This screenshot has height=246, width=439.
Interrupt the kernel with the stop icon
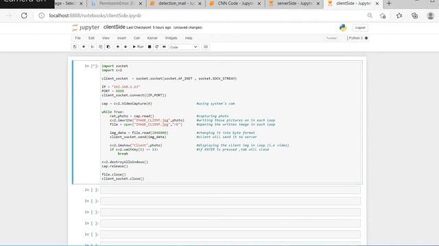(150, 47)
